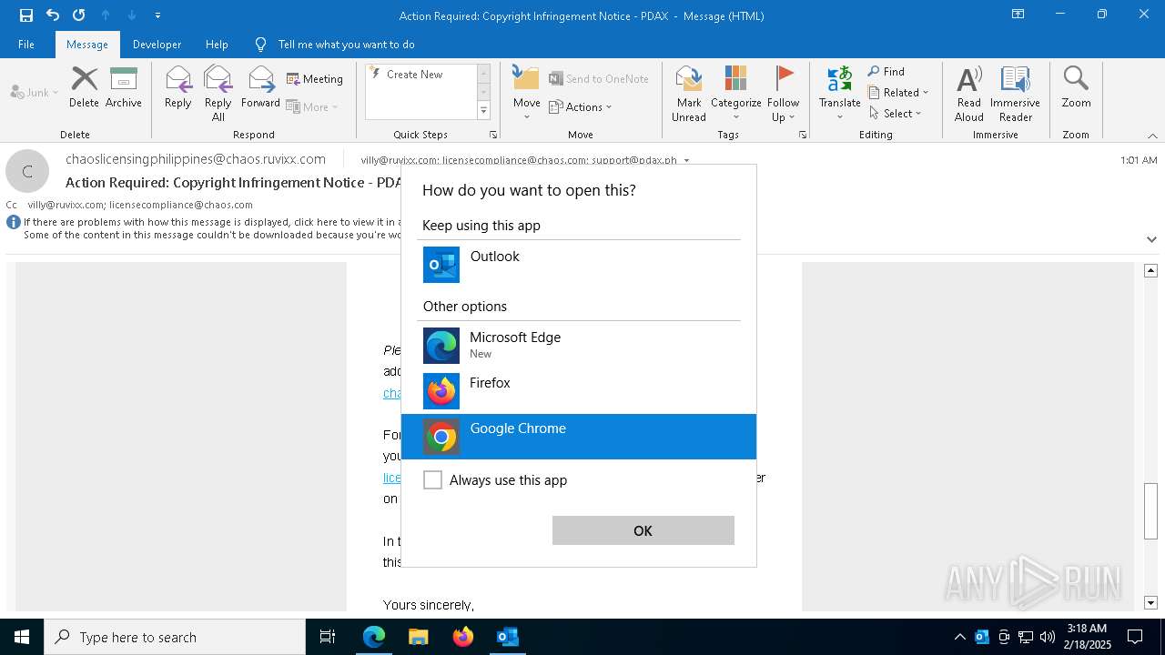Start Read Aloud
The image size is (1165, 655).
[x=969, y=93]
